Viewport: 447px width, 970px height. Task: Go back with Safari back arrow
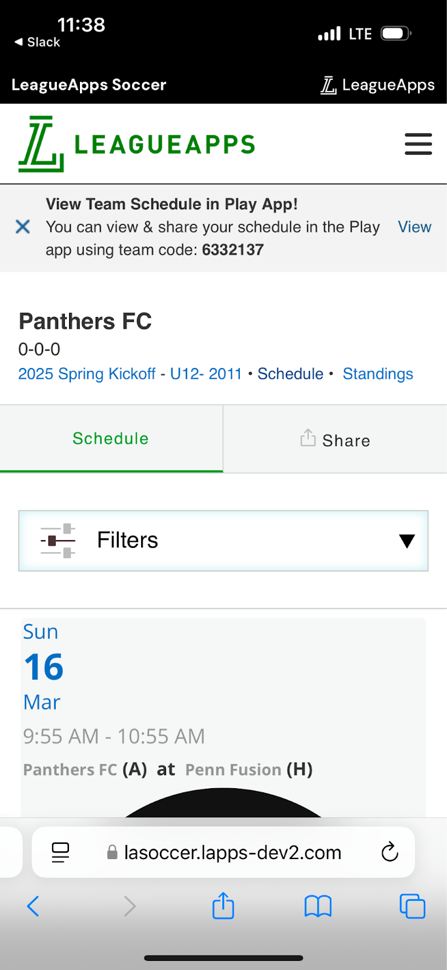[33, 906]
